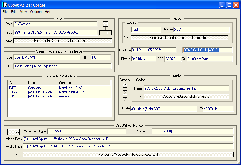Select audio stream 1
Image resolution: width=241 pixels, height=165 pixels.
(x=125, y=85)
